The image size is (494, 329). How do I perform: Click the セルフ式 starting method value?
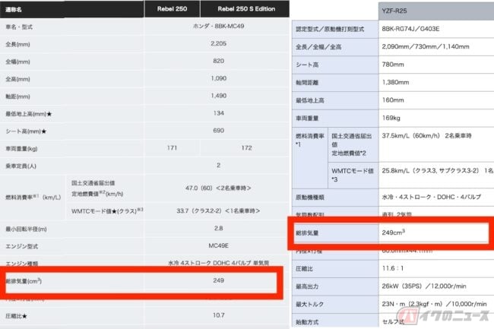click(x=393, y=321)
